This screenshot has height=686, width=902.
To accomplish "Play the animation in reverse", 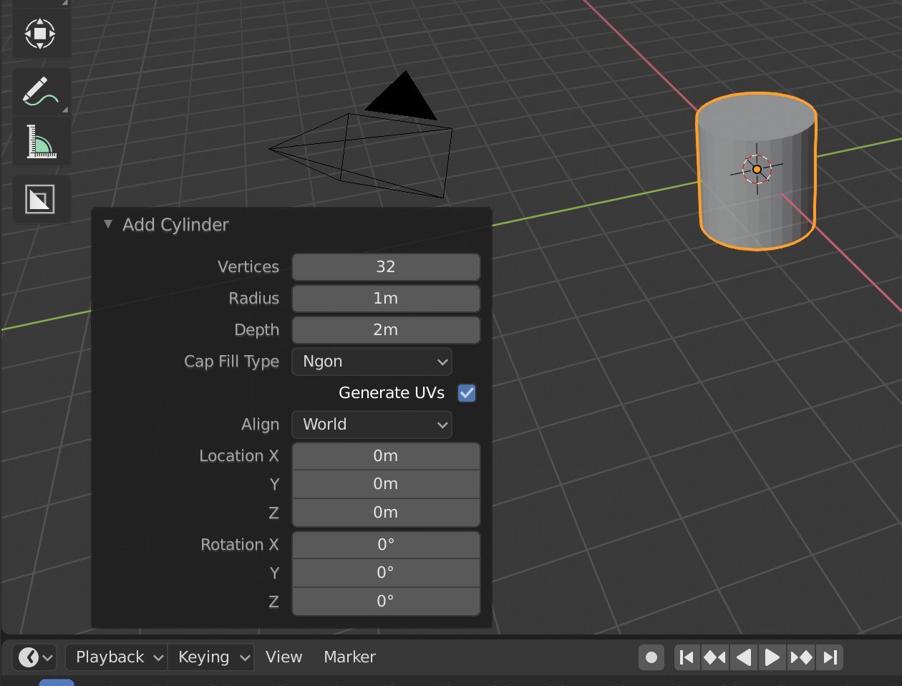I will pos(743,657).
